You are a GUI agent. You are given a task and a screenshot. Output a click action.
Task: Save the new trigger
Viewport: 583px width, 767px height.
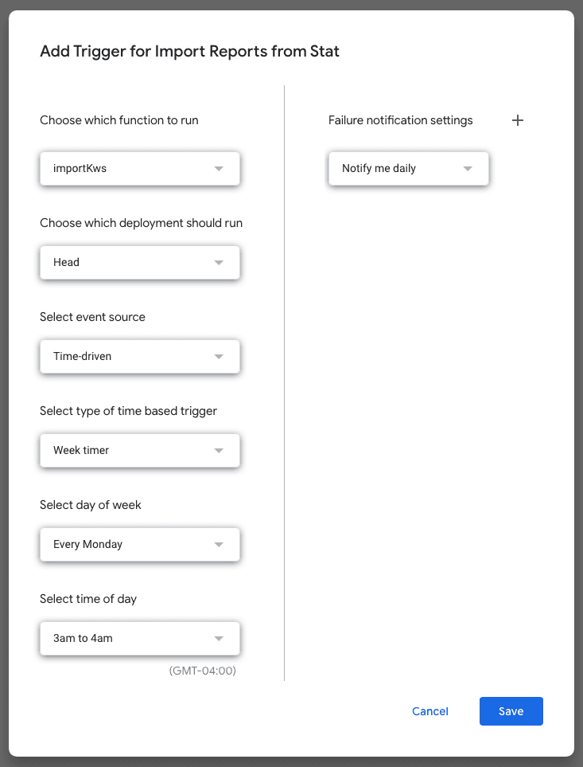(511, 711)
